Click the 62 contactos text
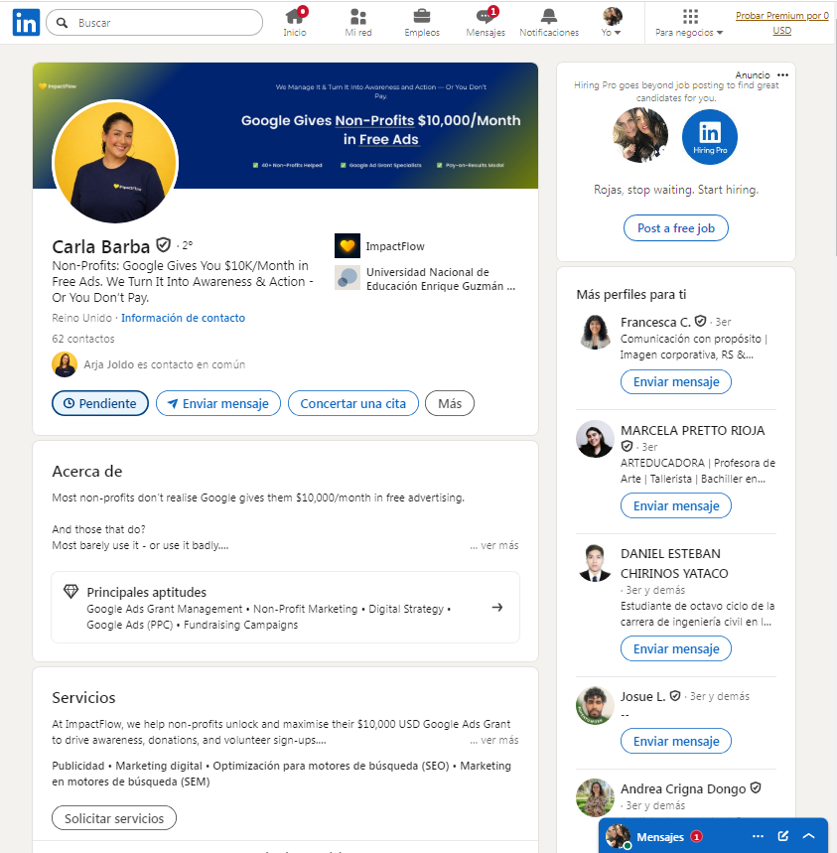Image resolution: width=837 pixels, height=853 pixels. point(83,339)
